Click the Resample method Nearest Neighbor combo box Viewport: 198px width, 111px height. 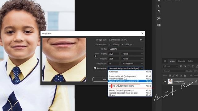click(126, 68)
